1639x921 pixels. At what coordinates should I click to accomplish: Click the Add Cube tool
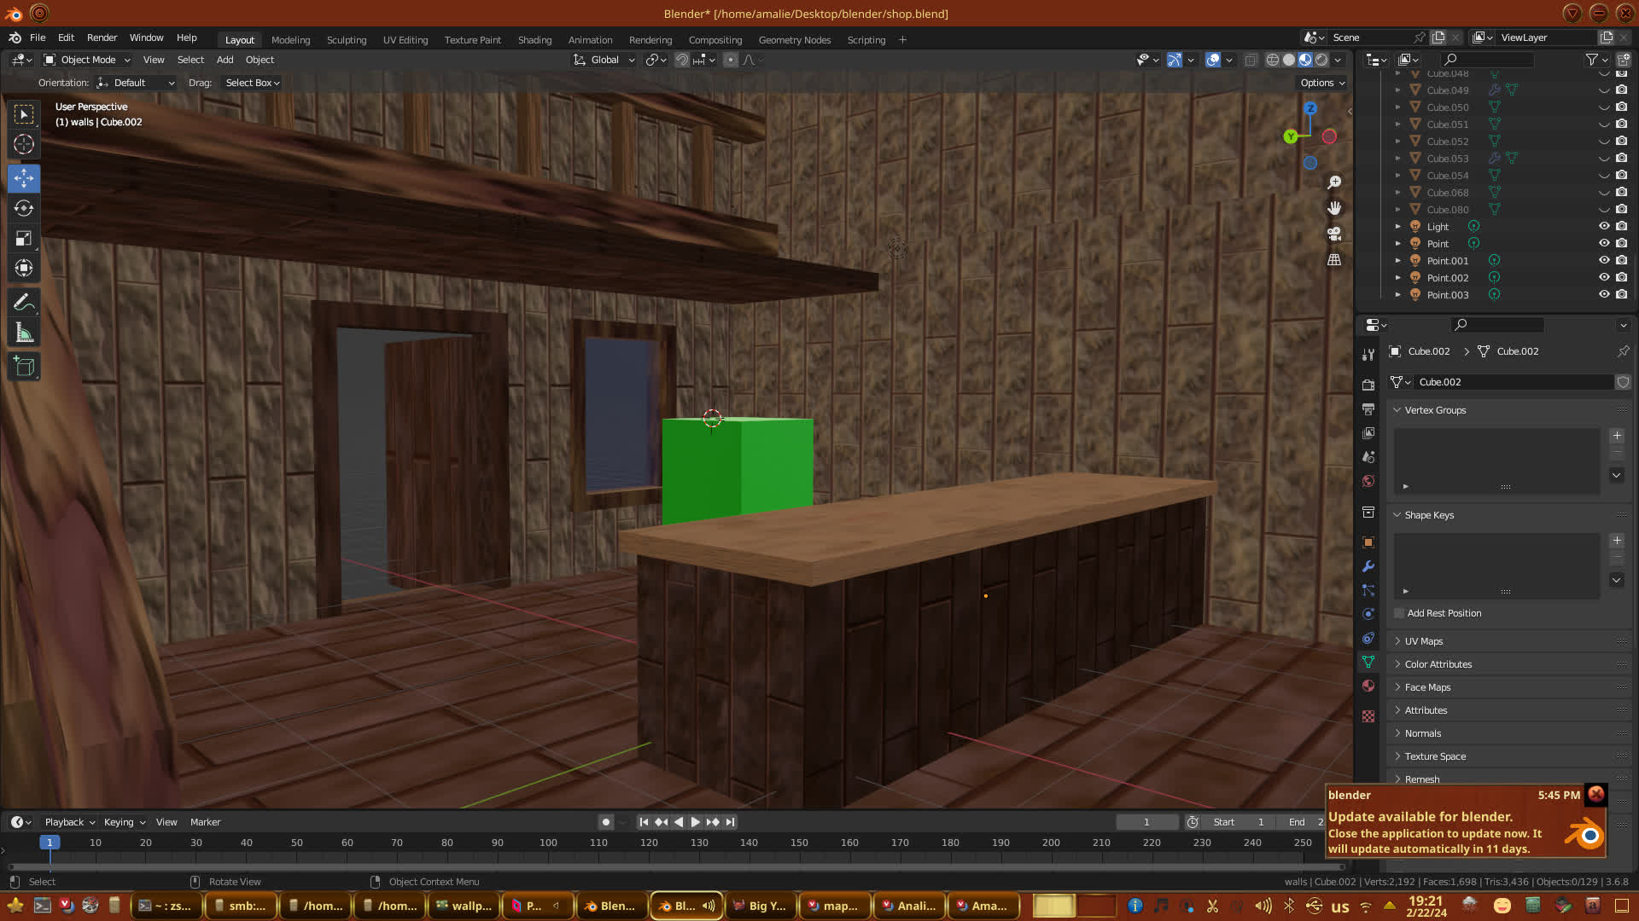pos(24,367)
